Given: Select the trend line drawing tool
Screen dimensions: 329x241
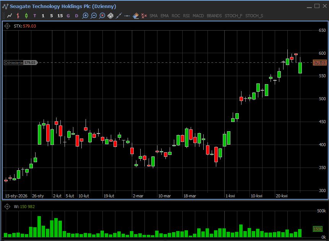Looking at the screenshot, I should pyautogui.click(x=119, y=16).
